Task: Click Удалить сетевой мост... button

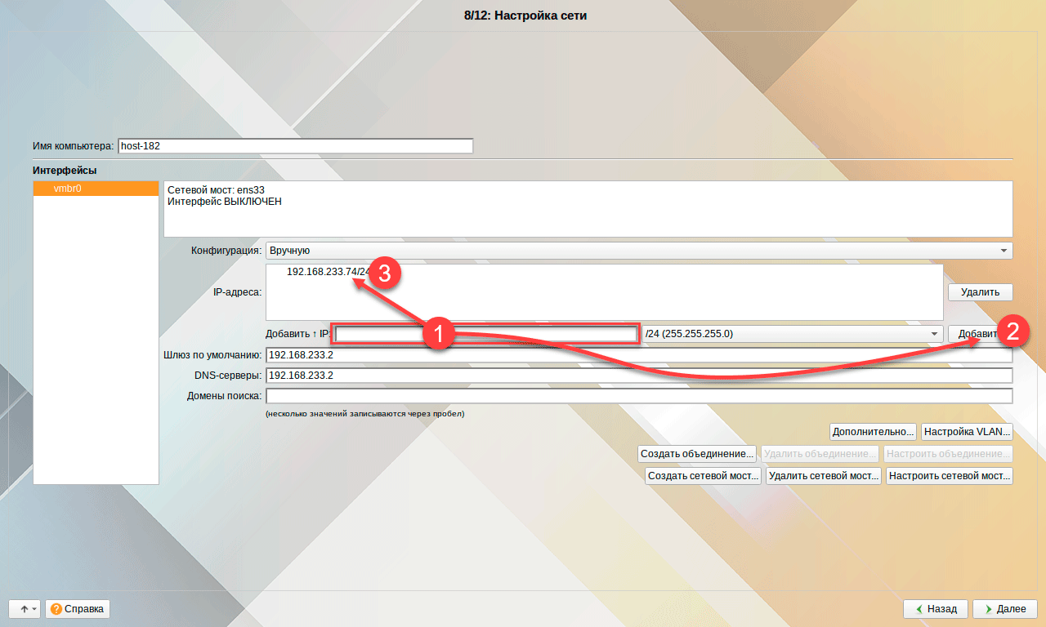Action: point(824,476)
